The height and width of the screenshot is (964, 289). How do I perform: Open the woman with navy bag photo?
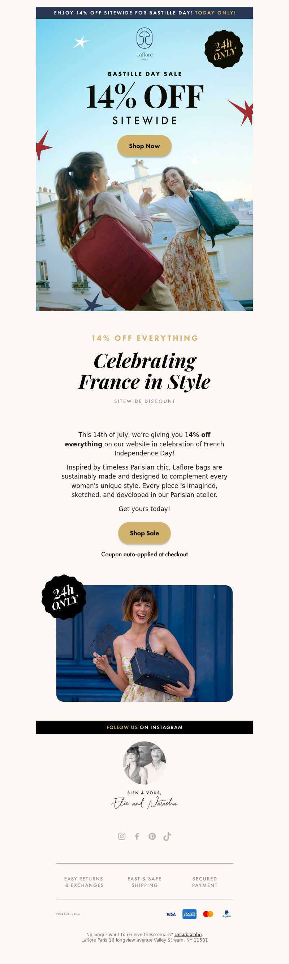[144, 643]
